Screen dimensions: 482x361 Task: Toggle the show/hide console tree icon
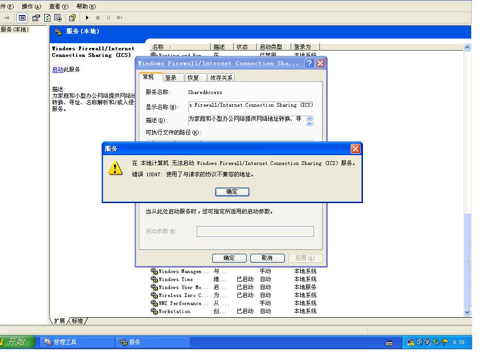click(22, 18)
